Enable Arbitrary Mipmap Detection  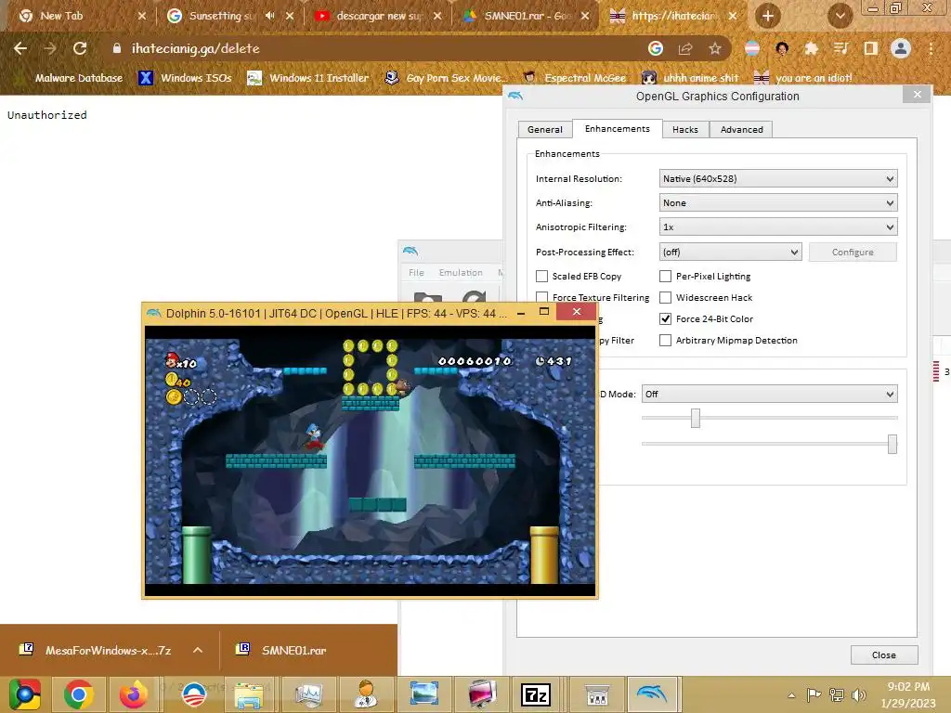[x=665, y=341]
